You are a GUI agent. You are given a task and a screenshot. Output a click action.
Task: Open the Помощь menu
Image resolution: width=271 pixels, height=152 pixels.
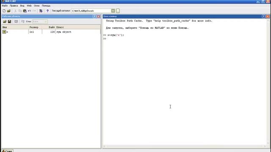(46, 5)
